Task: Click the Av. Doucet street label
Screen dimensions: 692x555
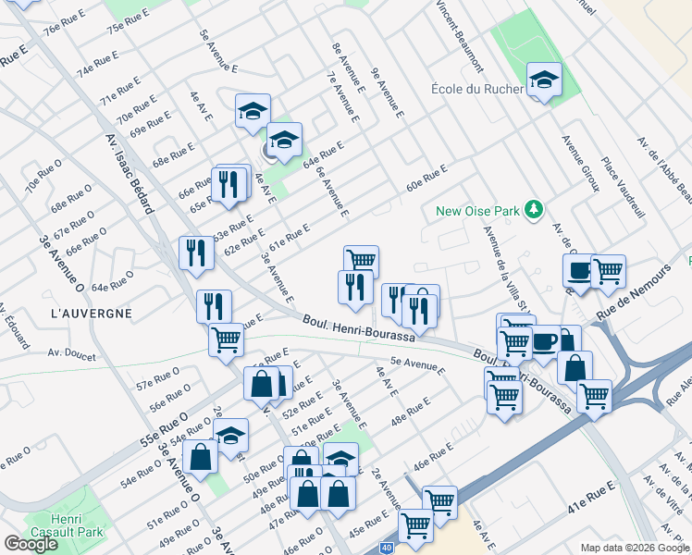Action: click(71, 354)
